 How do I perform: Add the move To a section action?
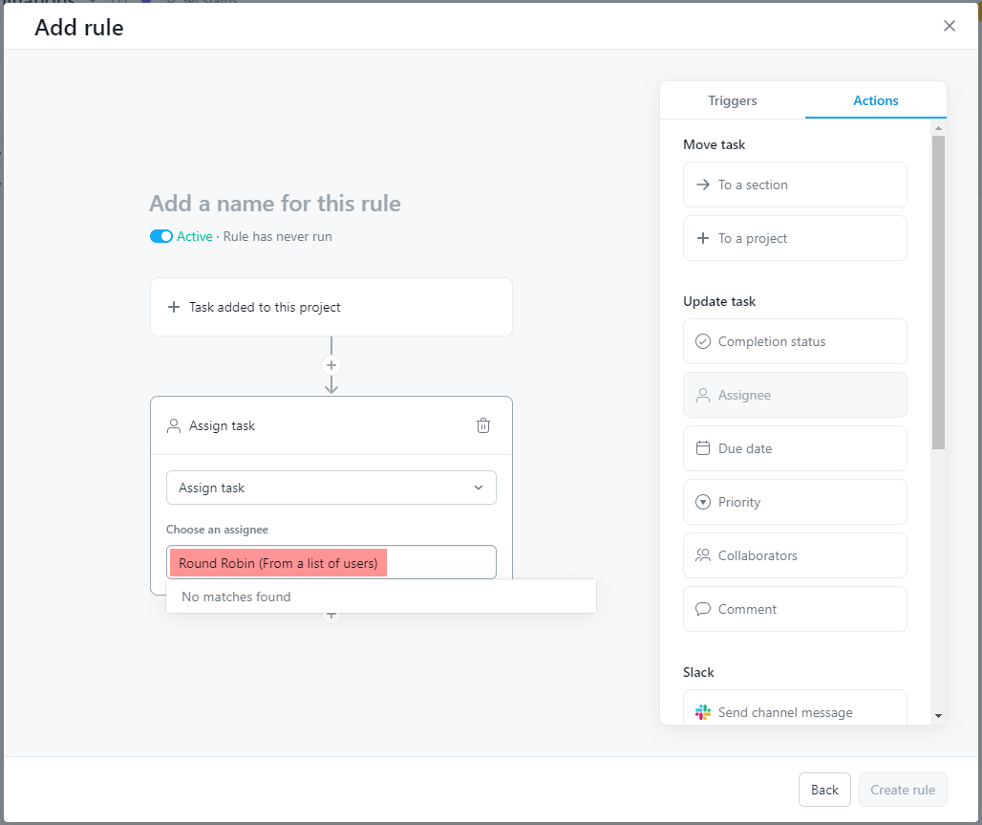795,185
